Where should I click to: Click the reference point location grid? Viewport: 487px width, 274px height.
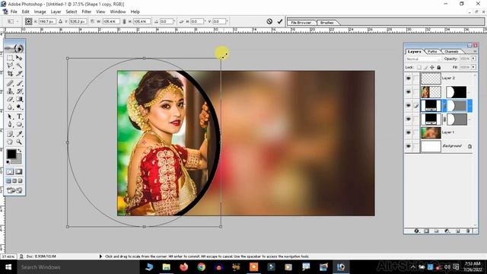point(29,21)
